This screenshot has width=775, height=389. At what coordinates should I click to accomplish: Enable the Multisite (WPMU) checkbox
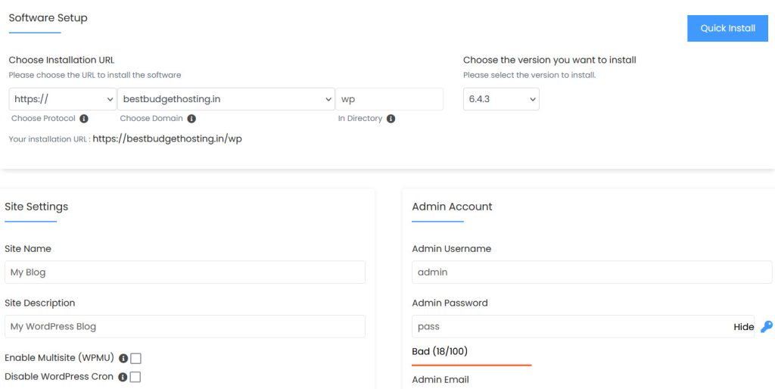[x=135, y=359]
